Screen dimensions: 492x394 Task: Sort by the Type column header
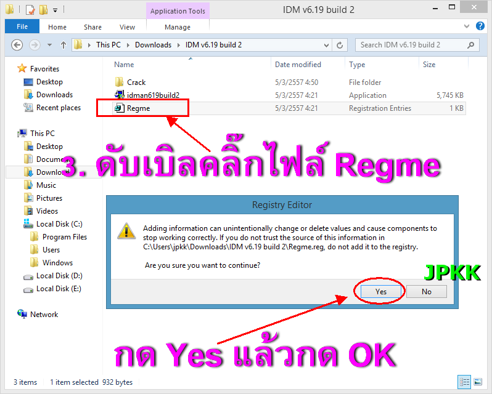[357, 65]
